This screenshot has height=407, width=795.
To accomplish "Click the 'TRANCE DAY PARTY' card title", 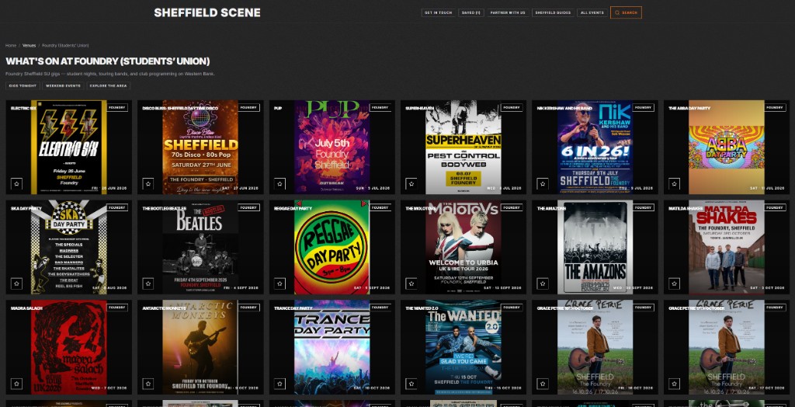I will pyautogui.click(x=293, y=308).
